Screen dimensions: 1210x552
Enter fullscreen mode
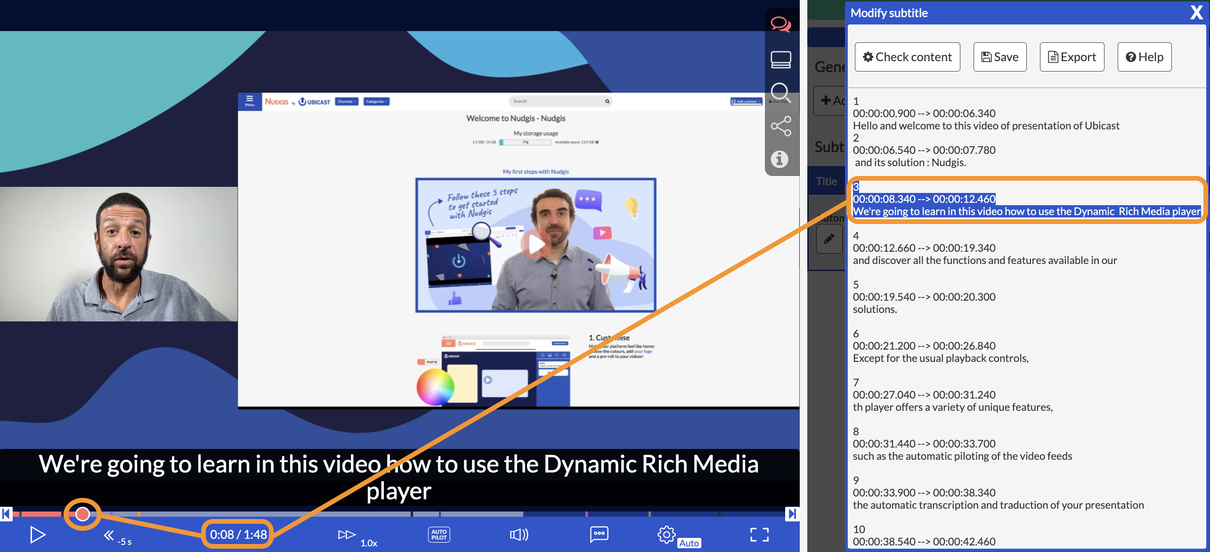tap(759, 535)
